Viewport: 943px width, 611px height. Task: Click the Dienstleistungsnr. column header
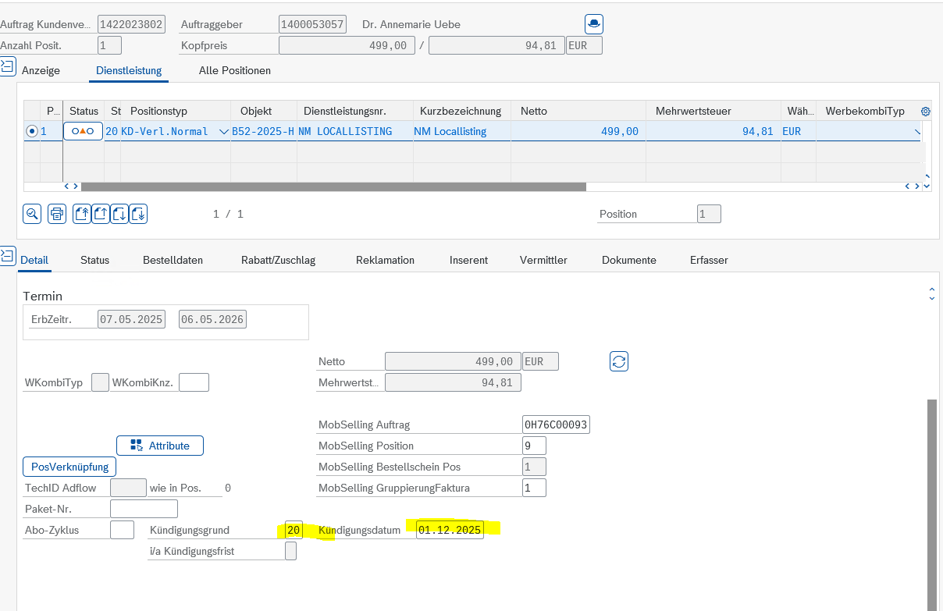pos(354,111)
